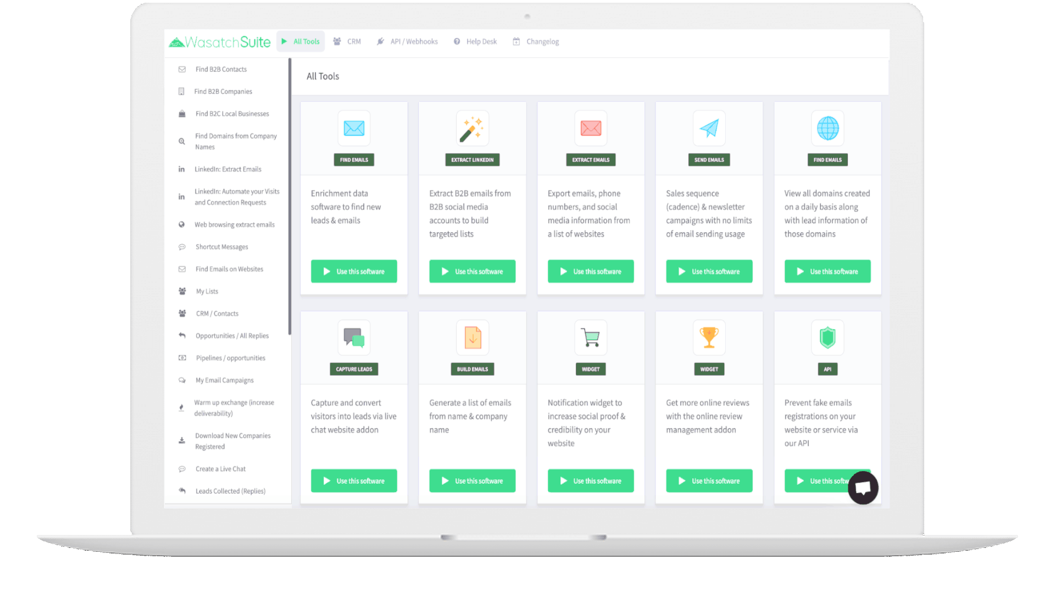Viewport: 1055px width, 593px height.
Task: Use this software for Extract Emails card
Action: tap(591, 271)
